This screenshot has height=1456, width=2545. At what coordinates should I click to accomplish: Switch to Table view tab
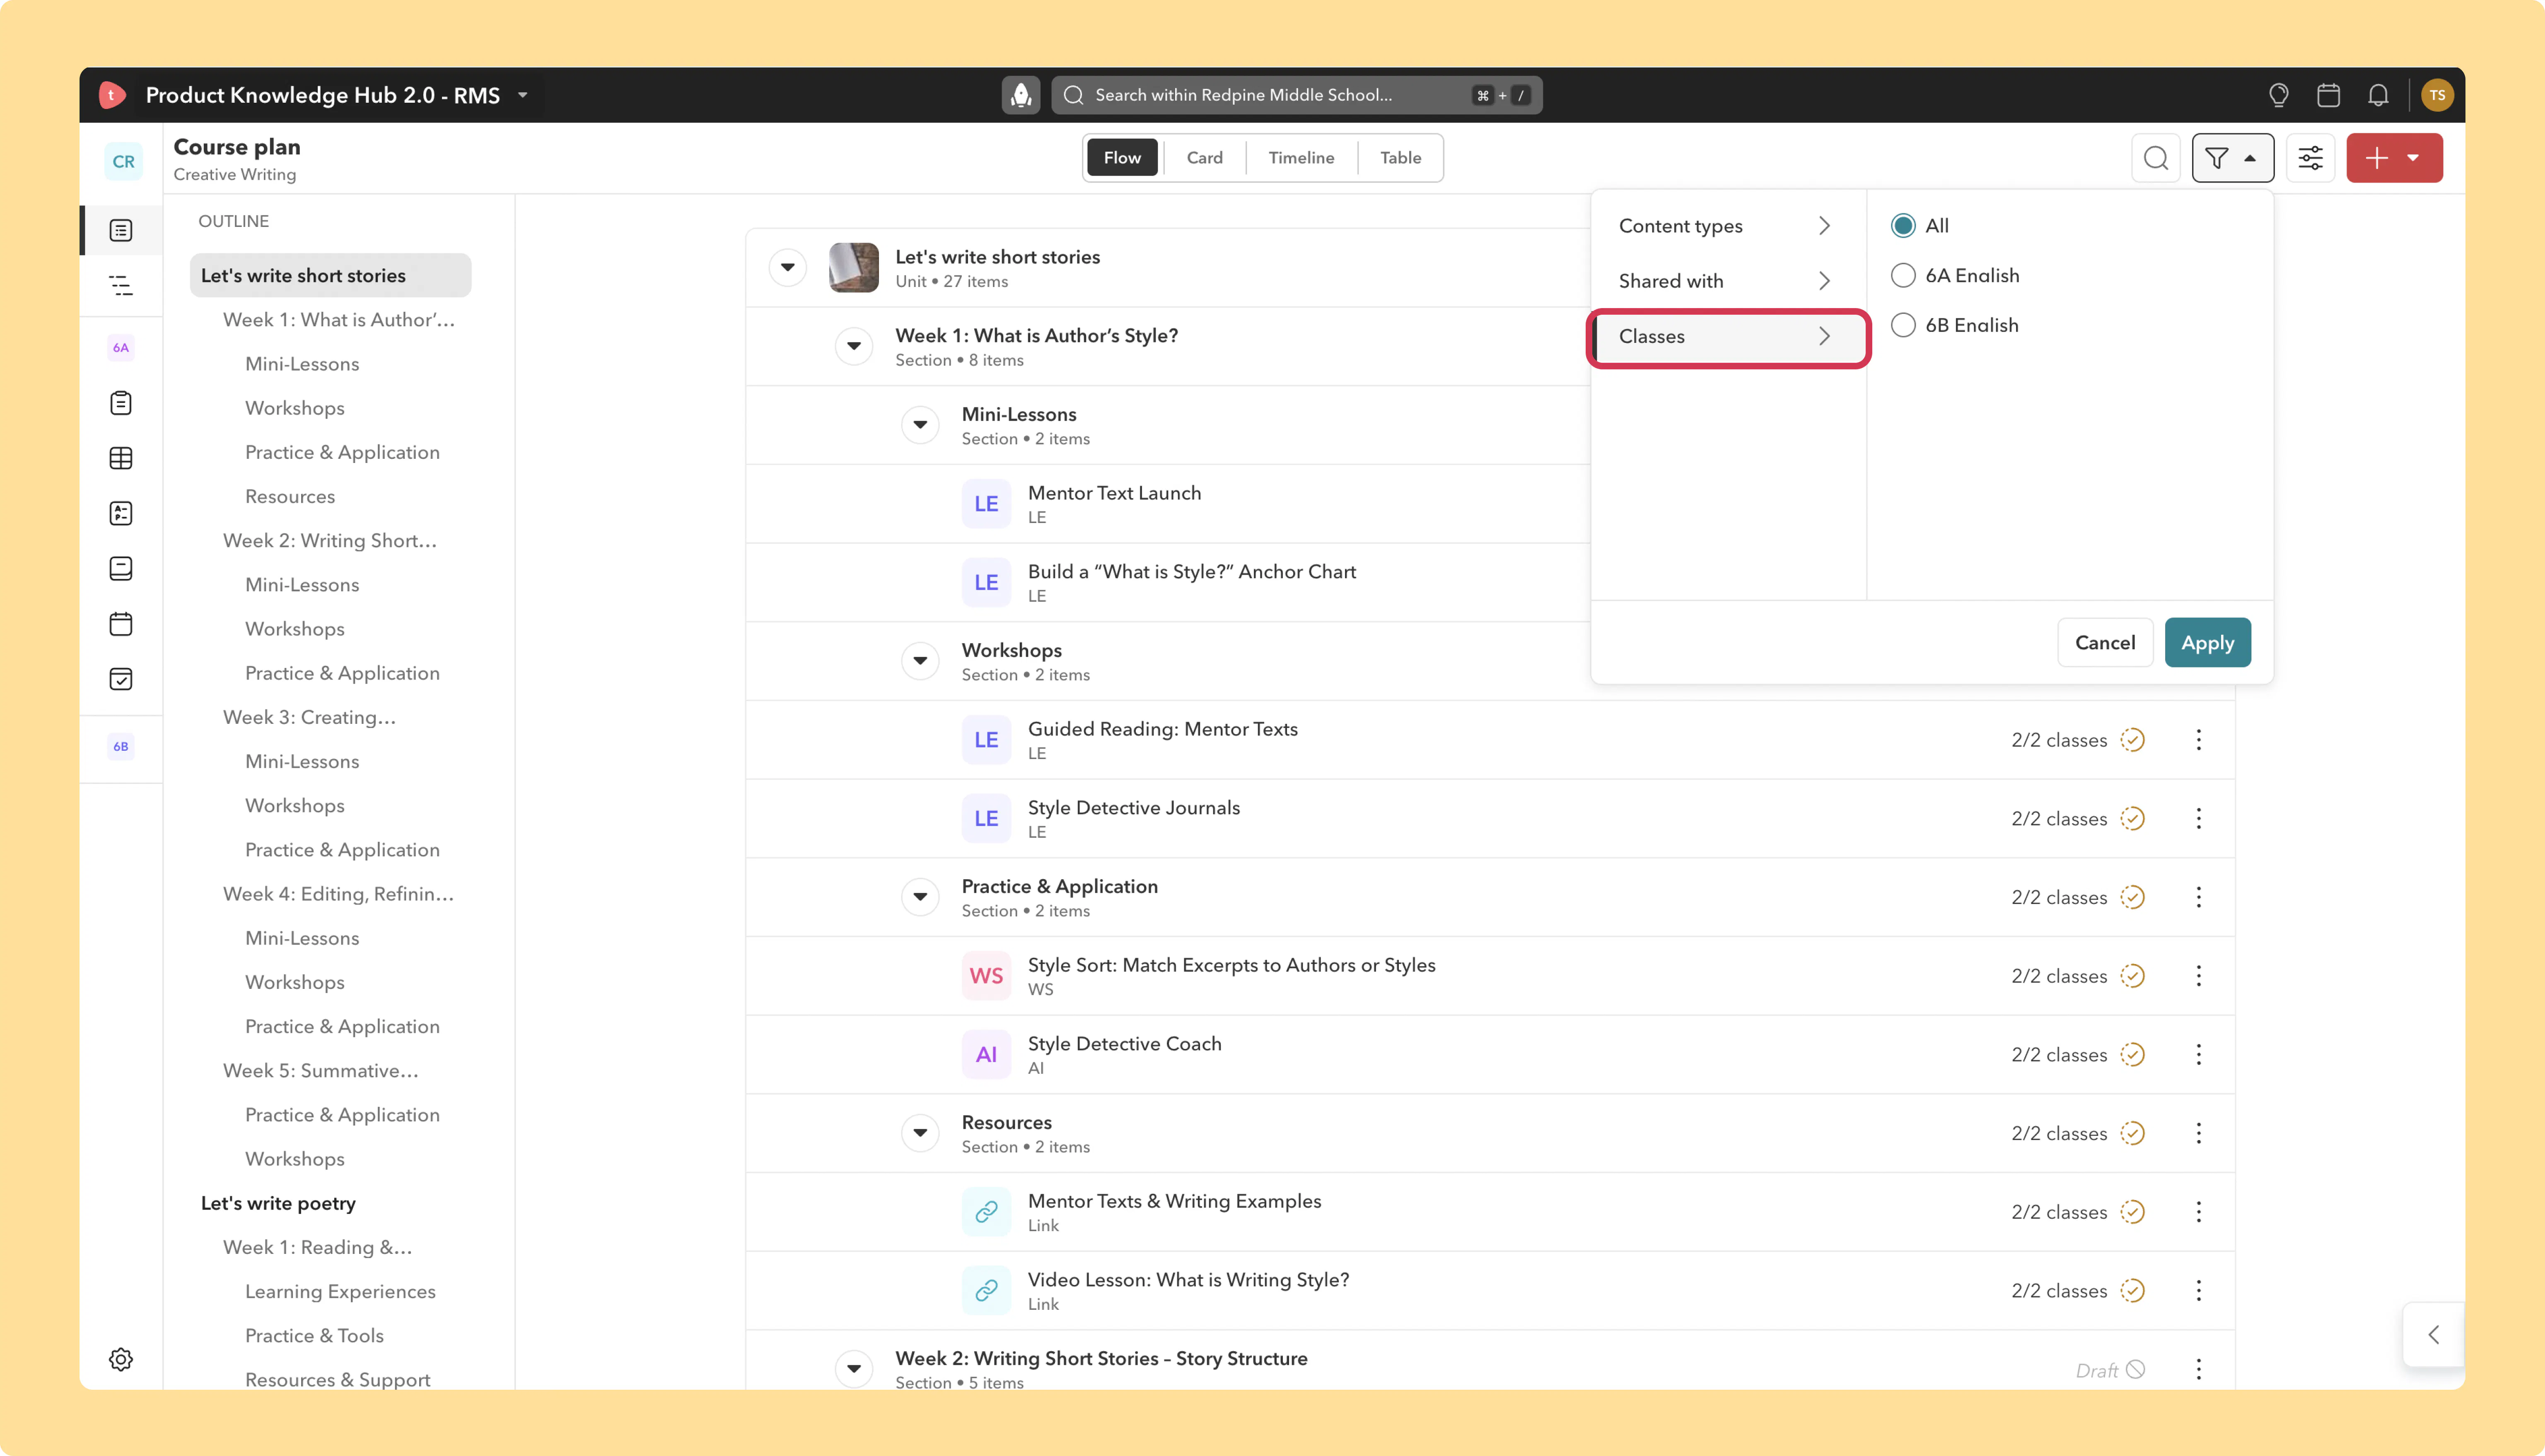[x=1400, y=158]
